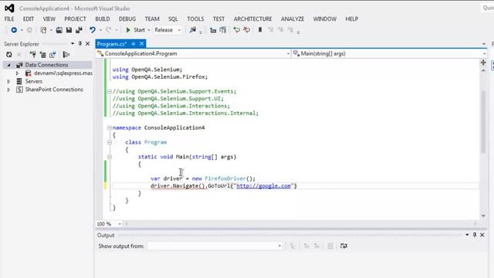Click the scroll down arrow of editor
The height and width of the screenshot is (278, 494).
click(483, 216)
